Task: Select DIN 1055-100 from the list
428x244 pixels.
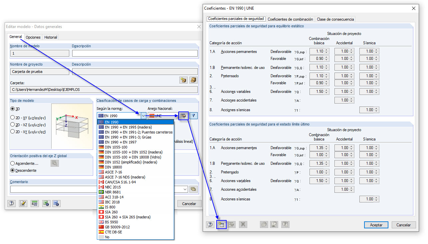Action: (x=135, y=147)
